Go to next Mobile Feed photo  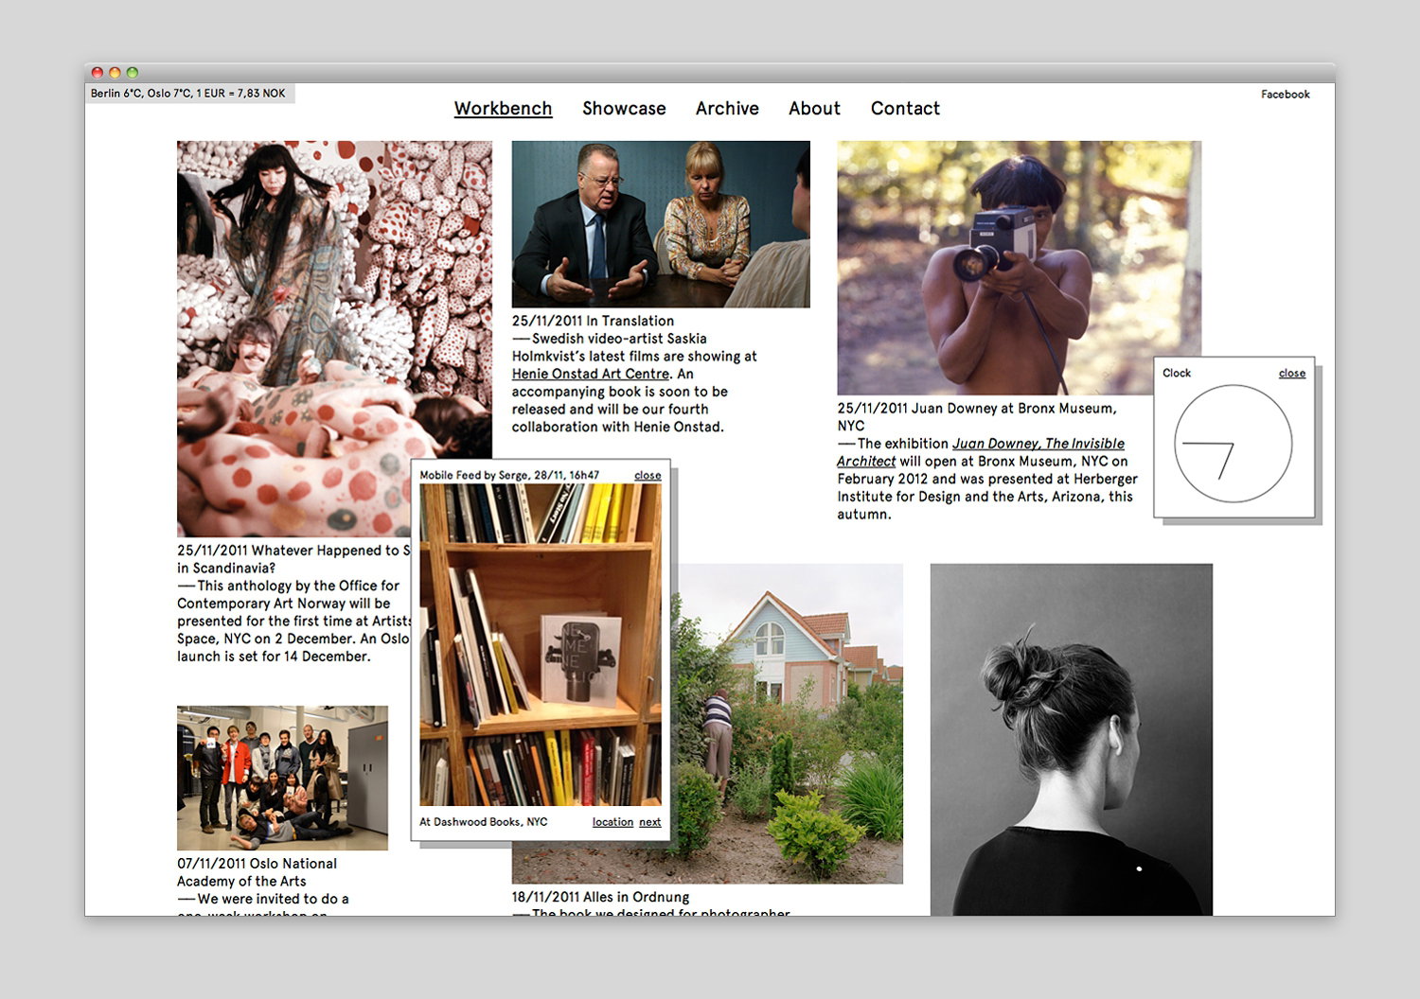point(649,822)
